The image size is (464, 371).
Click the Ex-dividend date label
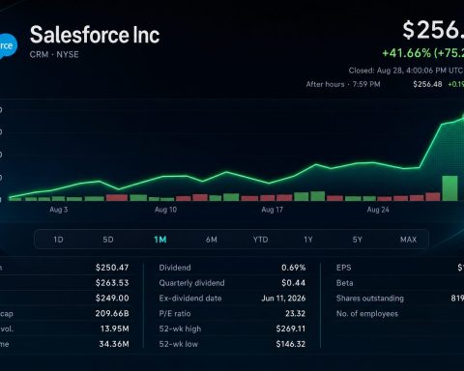(190, 299)
